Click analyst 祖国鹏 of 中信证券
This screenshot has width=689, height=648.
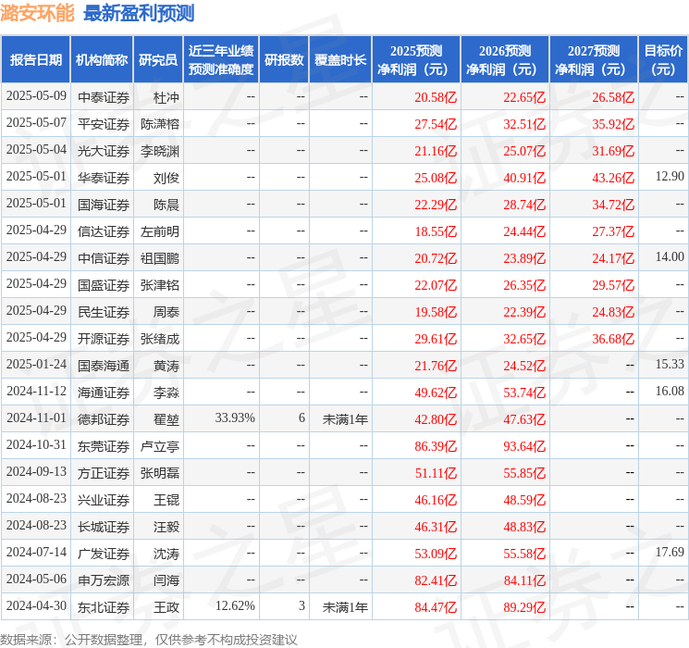[x=160, y=258]
